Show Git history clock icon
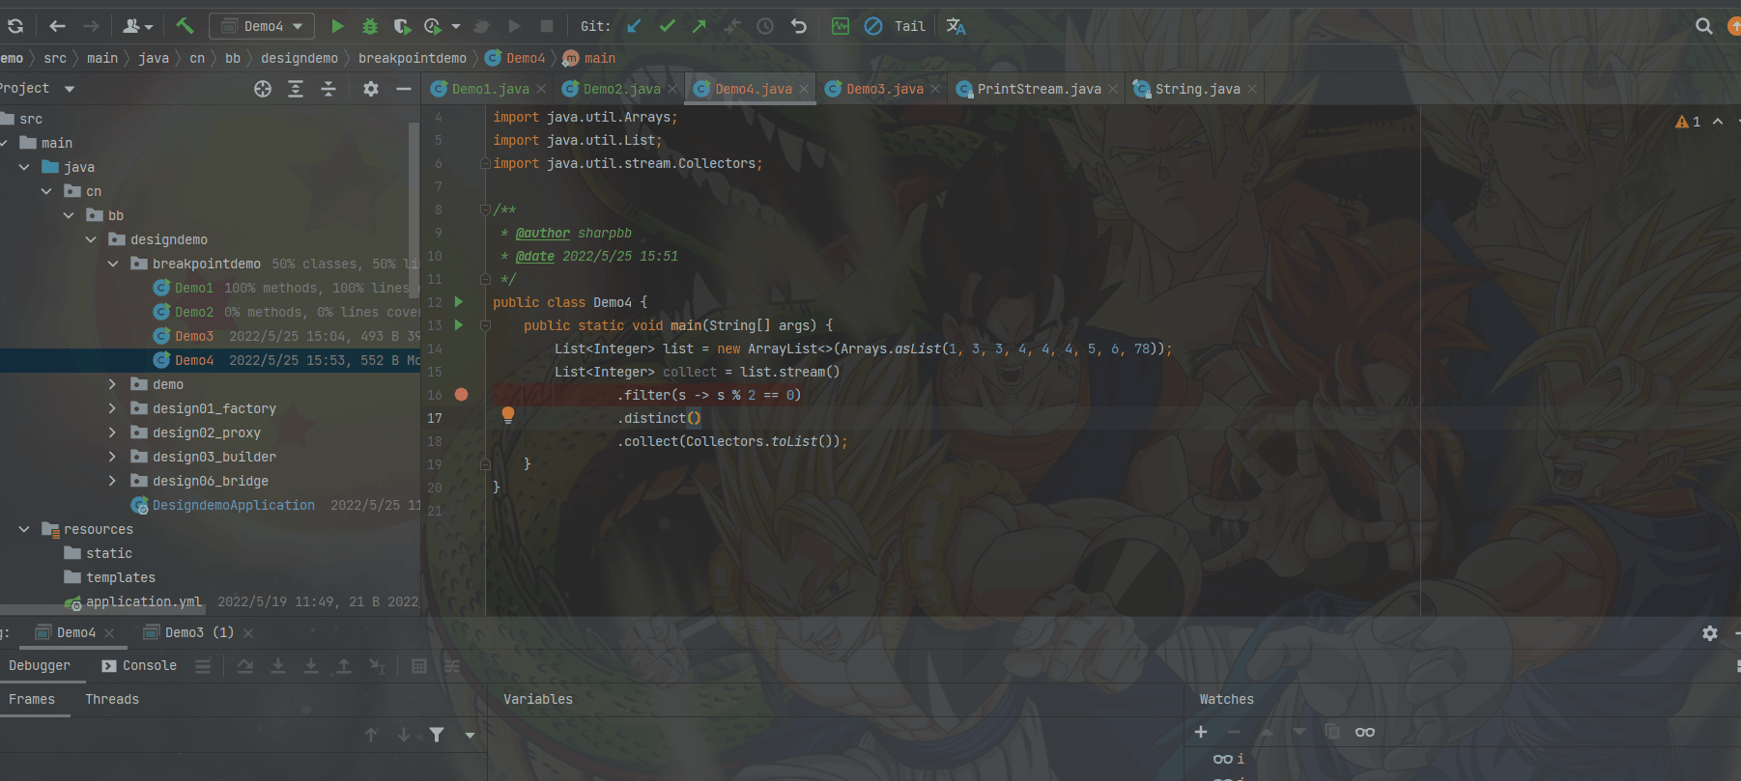This screenshot has width=1741, height=781. [x=765, y=26]
